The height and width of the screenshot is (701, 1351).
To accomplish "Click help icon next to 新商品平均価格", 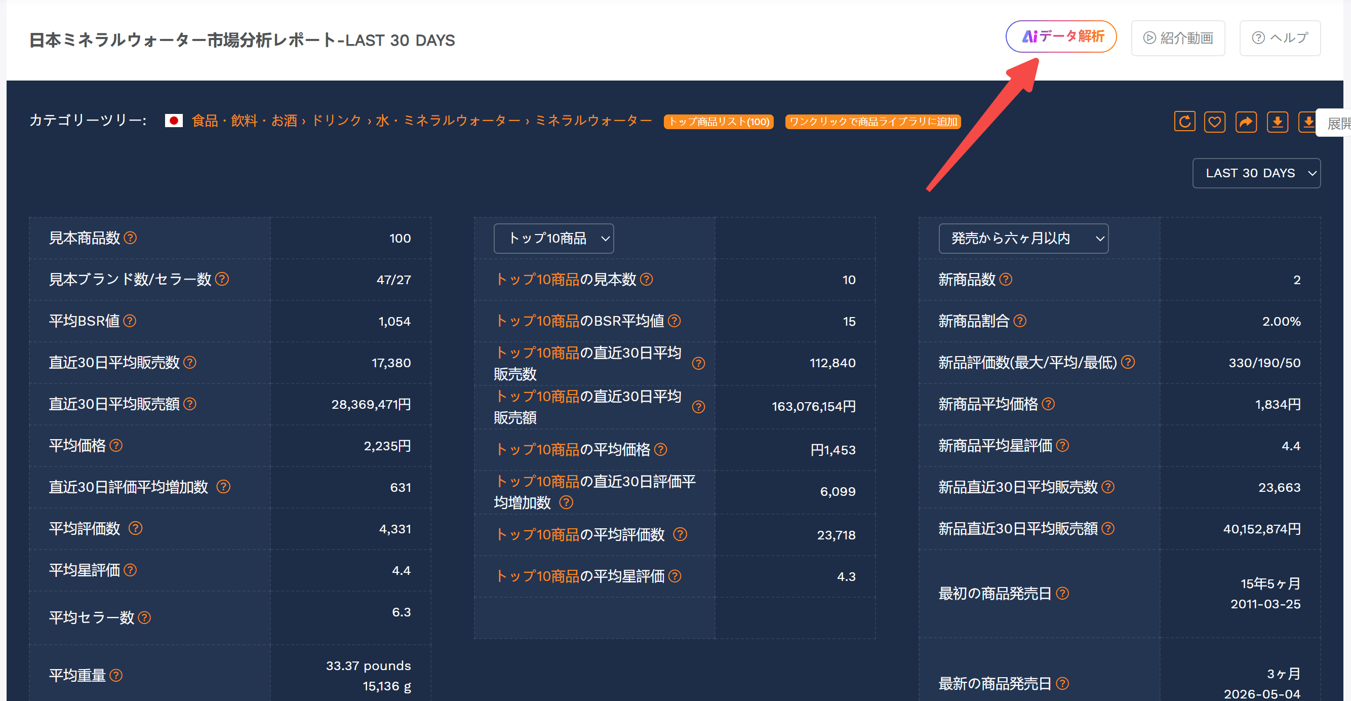I will pos(1048,404).
